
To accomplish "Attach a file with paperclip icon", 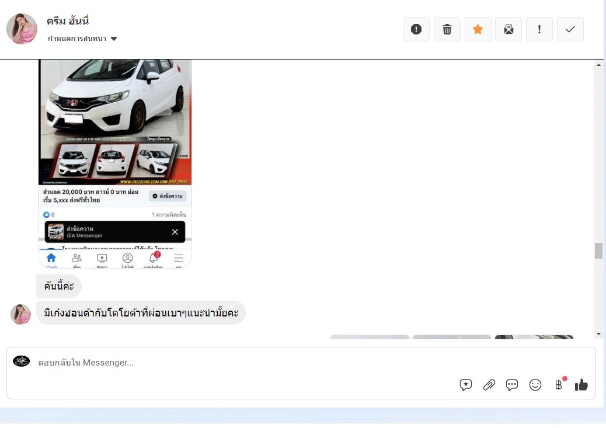I will 489,385.
